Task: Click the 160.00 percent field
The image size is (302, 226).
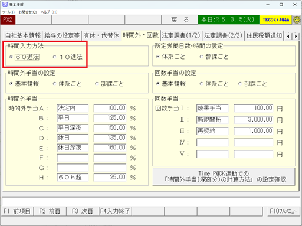Action: tap(110, 148)
